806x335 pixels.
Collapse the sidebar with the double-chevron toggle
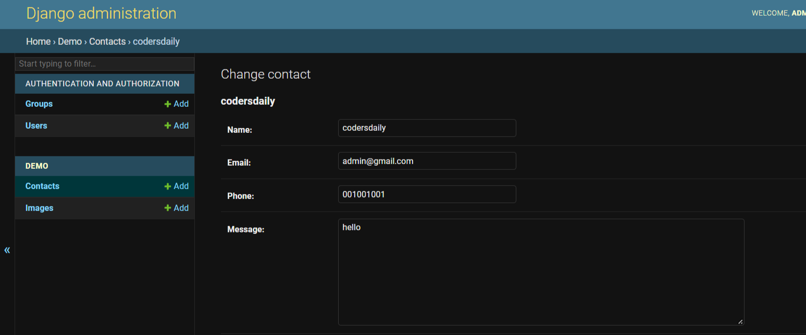[7, 250]
